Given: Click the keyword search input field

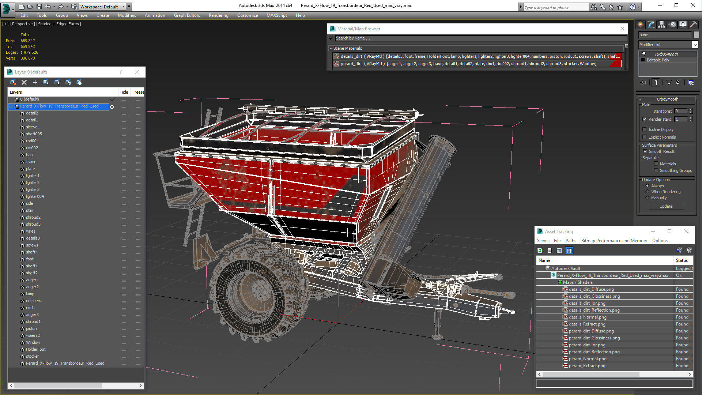Looking at the screenshot, I should pos(556,7).
